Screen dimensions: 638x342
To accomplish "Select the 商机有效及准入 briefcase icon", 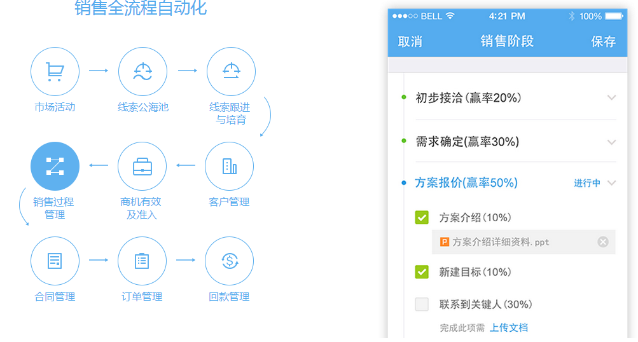I will click(x=142, y=167).
